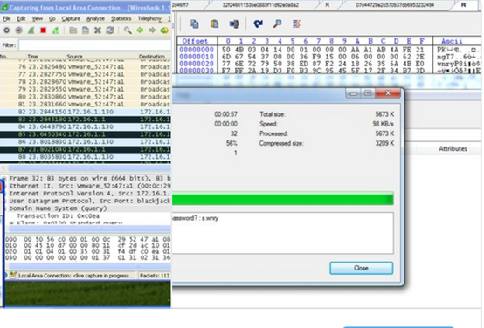Click the Attributes column header
This screenshot has width=484, height=328.
(x=453, y=148)
